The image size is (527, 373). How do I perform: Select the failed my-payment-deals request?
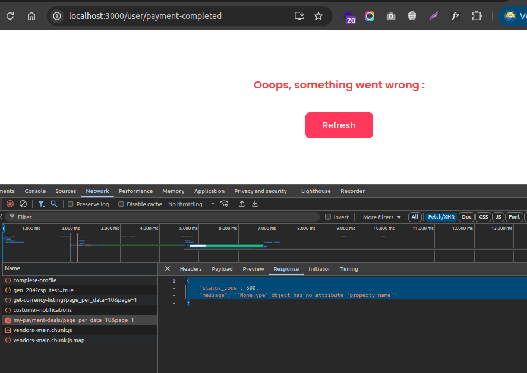pos(73,320)
